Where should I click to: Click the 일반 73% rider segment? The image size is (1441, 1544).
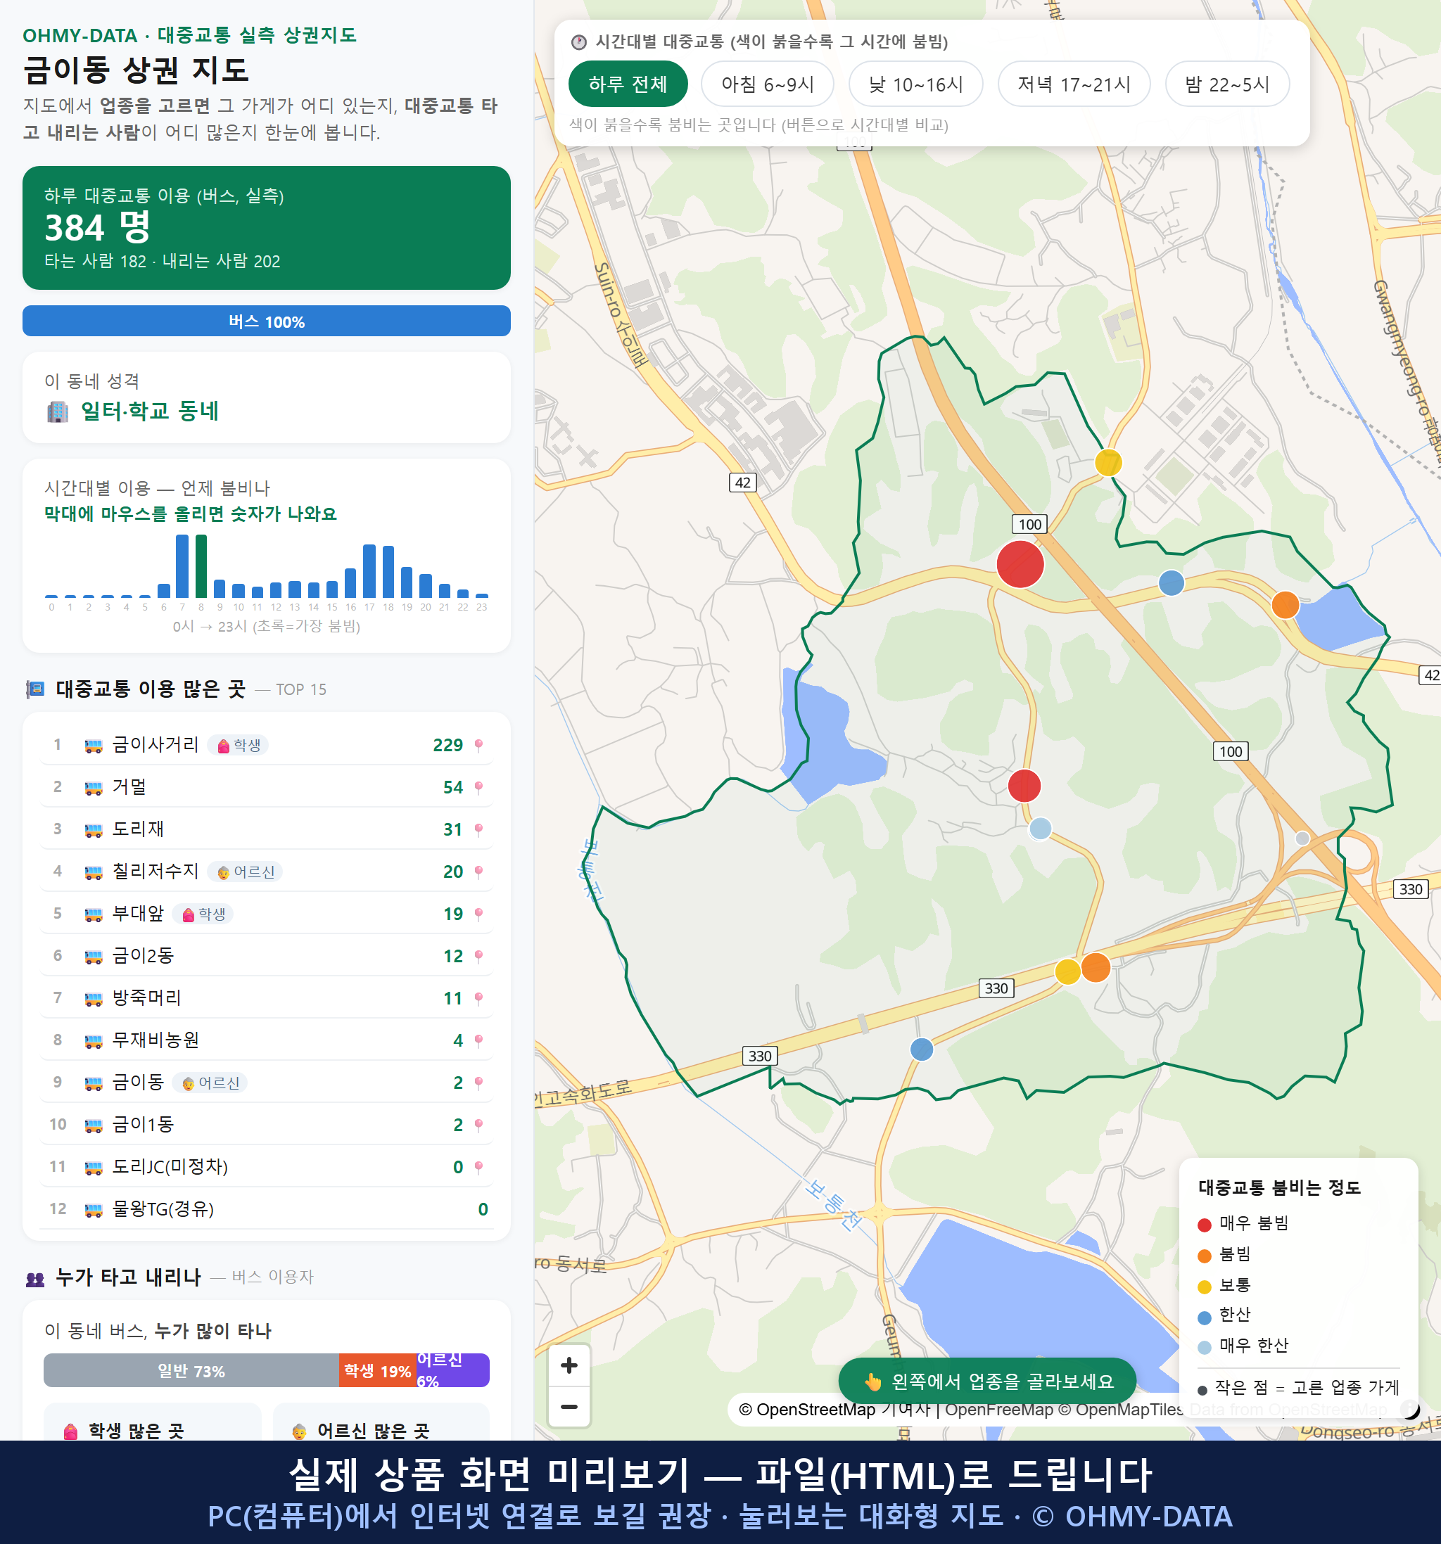coord(191,1371)
